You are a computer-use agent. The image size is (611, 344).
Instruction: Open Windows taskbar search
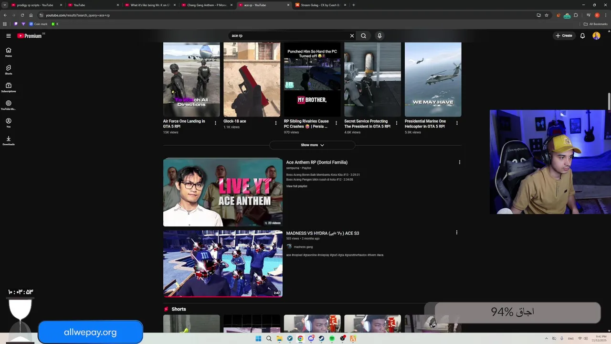[x=269, y=338]
